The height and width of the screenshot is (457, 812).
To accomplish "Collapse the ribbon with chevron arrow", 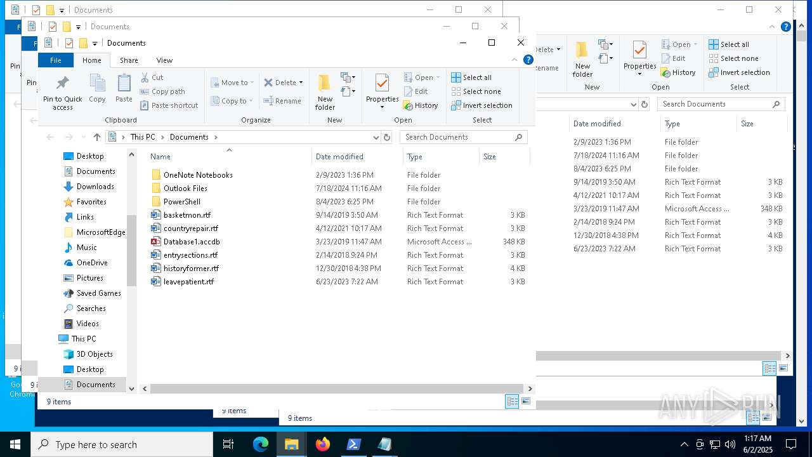I will tap(515, 60).
